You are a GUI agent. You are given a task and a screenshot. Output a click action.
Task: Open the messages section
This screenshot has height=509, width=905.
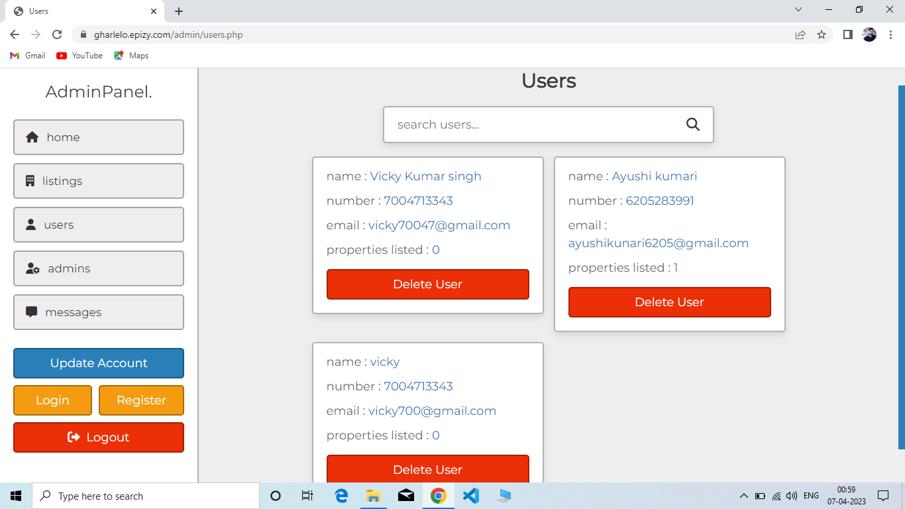(x=99, y=312)
